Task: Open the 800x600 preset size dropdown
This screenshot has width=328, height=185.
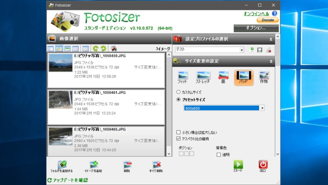Action: coord(262,108)
